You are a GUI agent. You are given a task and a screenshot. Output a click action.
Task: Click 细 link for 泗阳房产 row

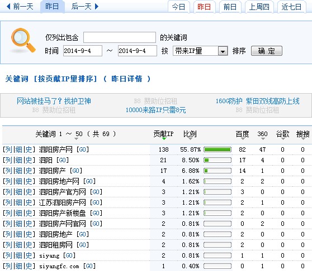[x=18, y=171]
